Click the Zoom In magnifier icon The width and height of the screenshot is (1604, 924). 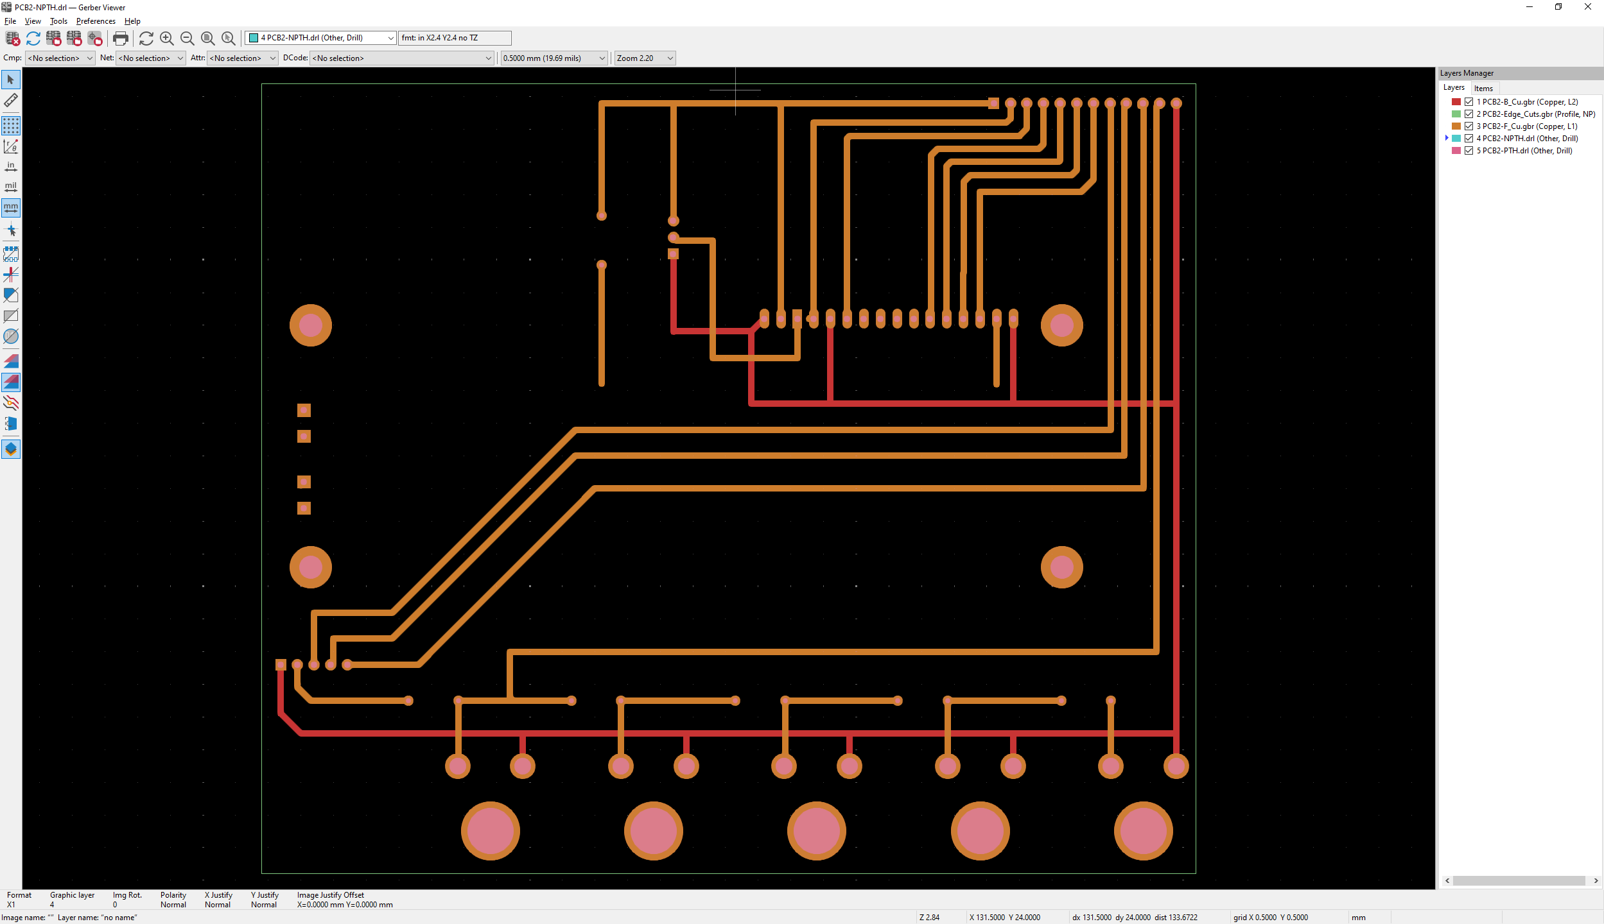(x=167, y=38)
